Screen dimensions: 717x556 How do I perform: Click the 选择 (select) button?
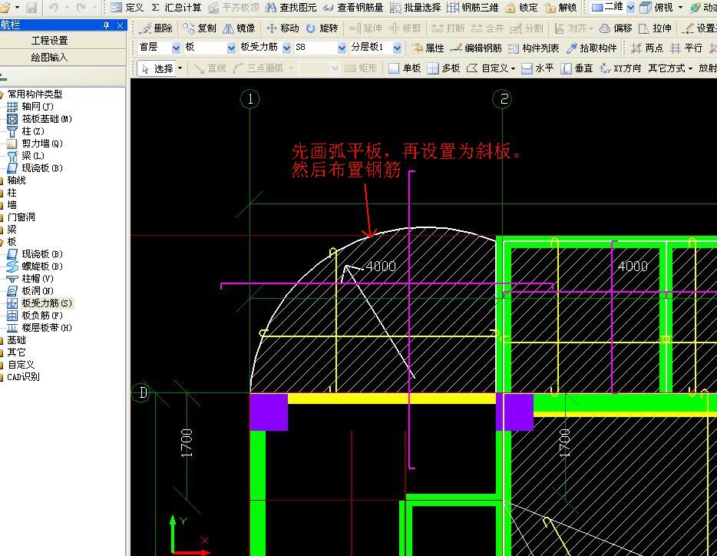157,68
